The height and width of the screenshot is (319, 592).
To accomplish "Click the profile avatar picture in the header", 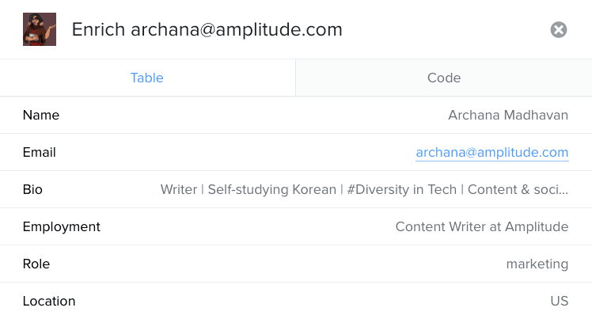I will [x=40, y=29].
